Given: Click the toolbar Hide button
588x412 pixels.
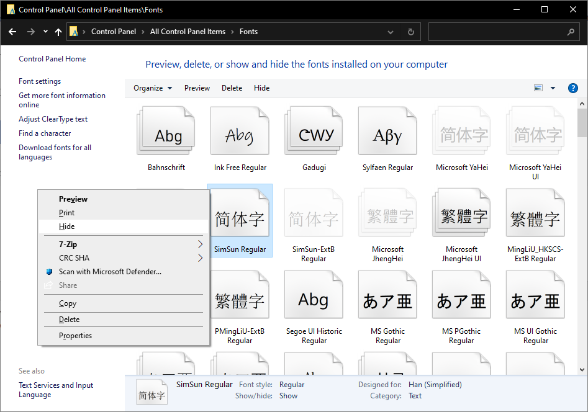Looking at the screenshot, I should point(262,88).
